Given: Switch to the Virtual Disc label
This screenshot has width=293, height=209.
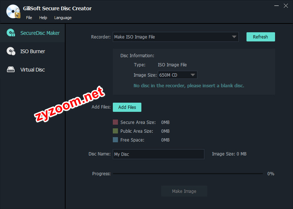Looking at the screenshot, I should [x=33, y=70].
